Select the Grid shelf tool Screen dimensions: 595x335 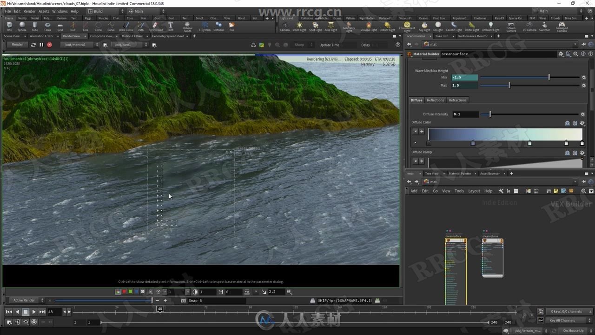tap(60, 27)
